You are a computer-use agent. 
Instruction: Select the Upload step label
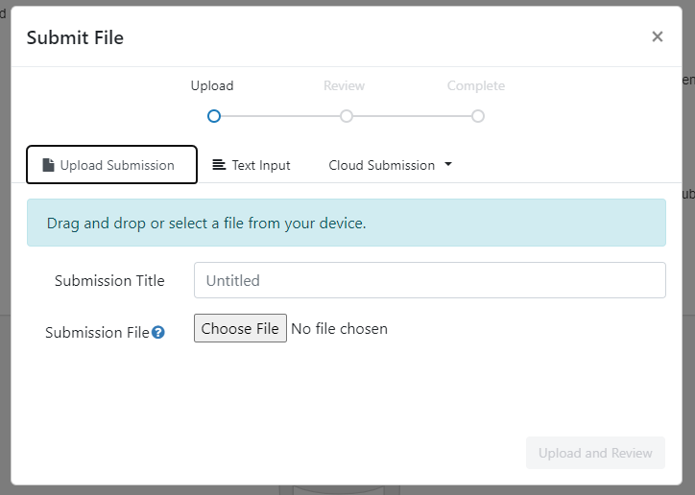[212, 86]
